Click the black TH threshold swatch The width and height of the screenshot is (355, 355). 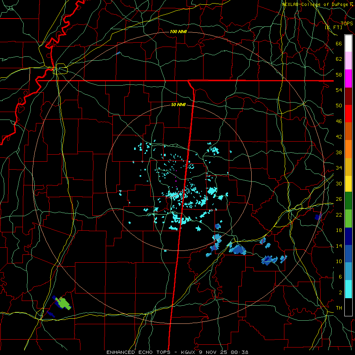pyautogui.click(x=348, y=307)
